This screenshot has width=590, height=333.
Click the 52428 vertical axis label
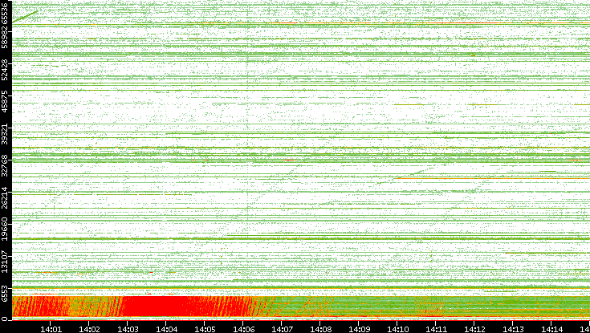click(6, 69)
